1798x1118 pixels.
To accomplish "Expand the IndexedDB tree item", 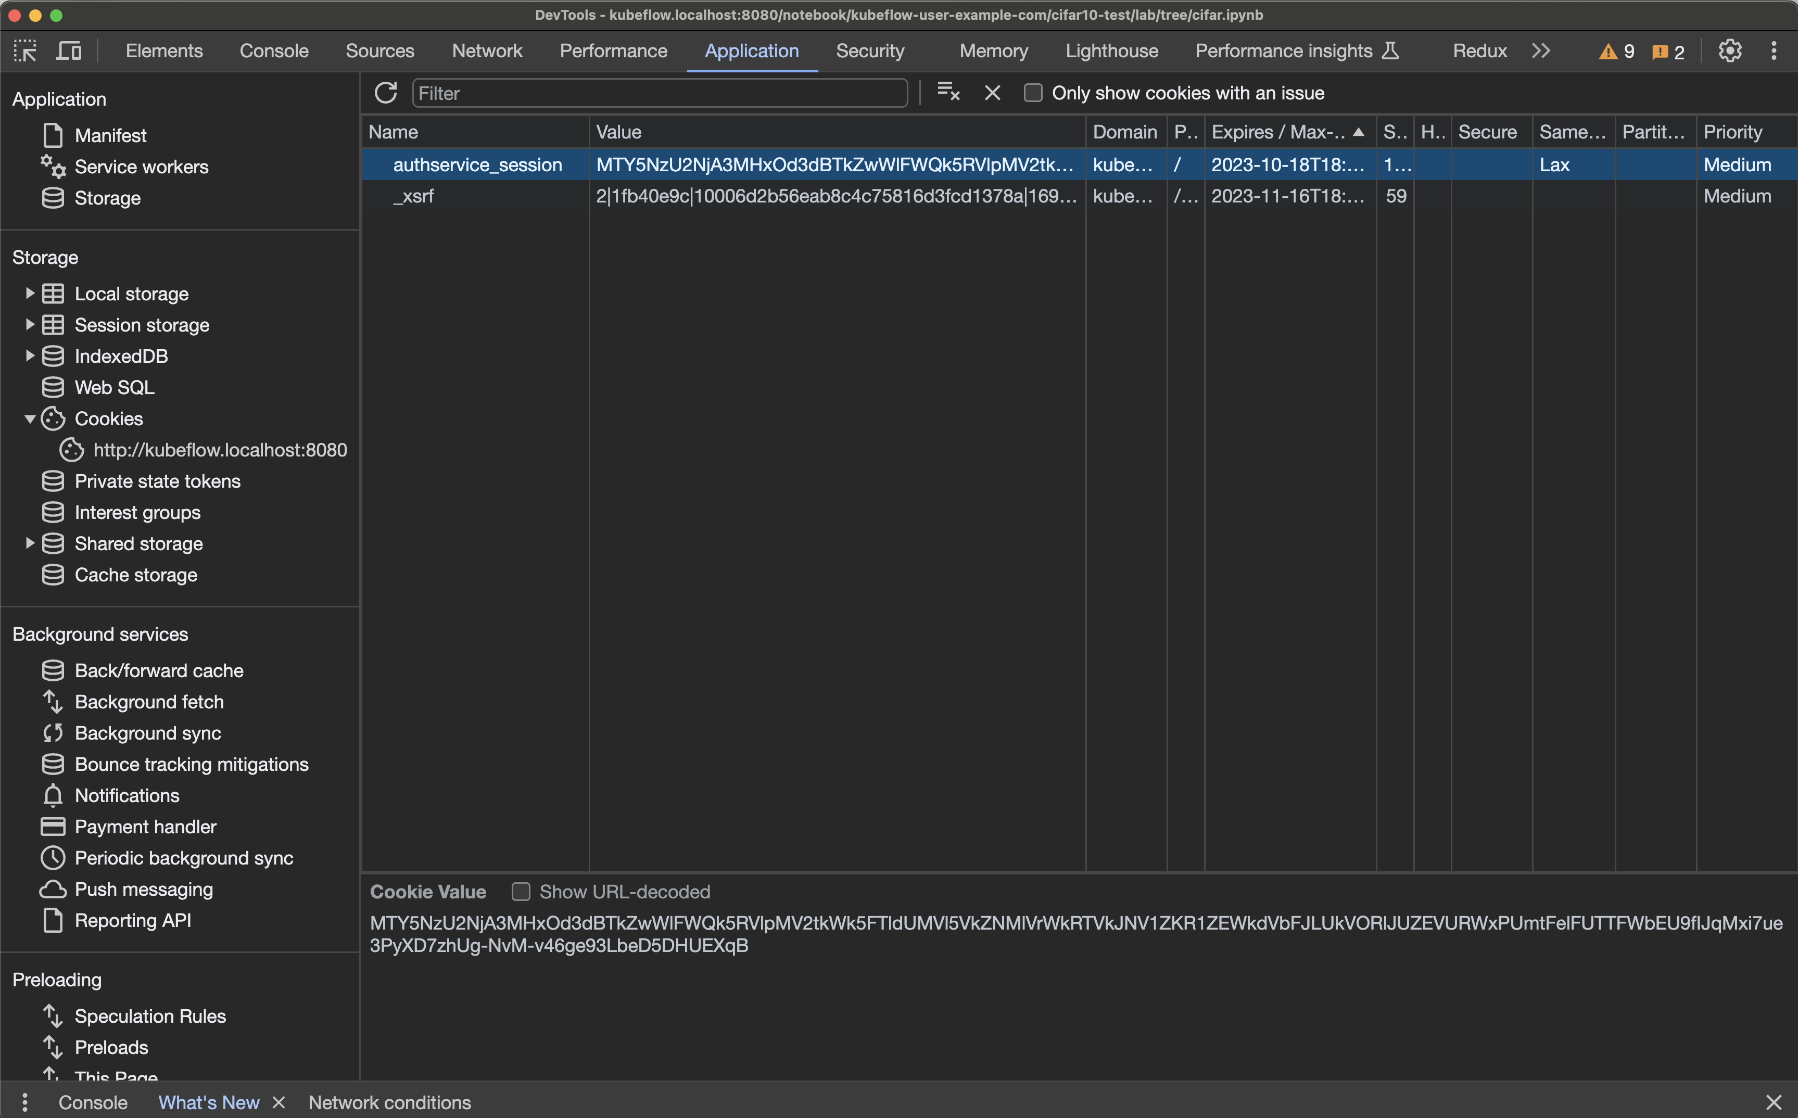I will 30,355.
